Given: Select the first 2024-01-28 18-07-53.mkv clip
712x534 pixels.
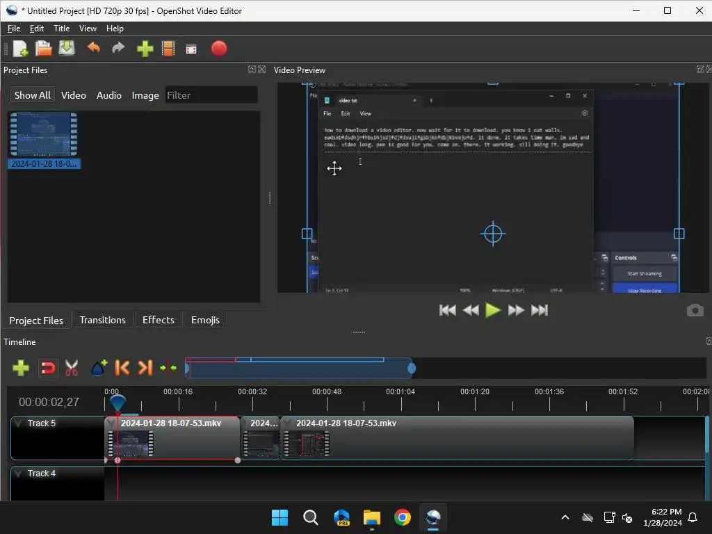Looking at the screenshot, I should point(172,438).
